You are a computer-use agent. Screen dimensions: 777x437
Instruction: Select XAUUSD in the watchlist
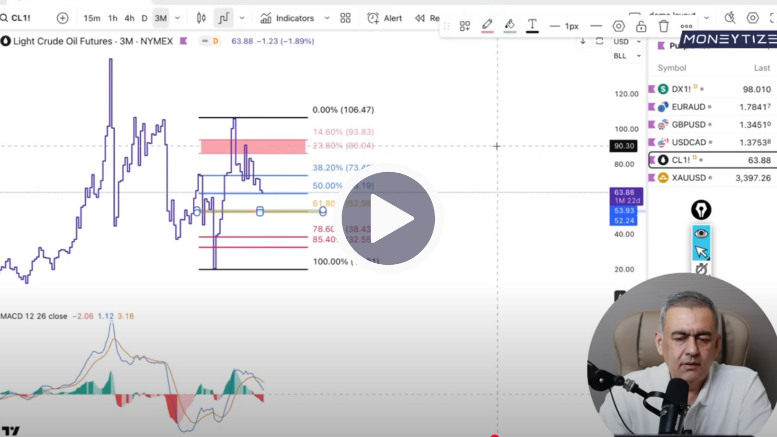(x=713, y=178)
